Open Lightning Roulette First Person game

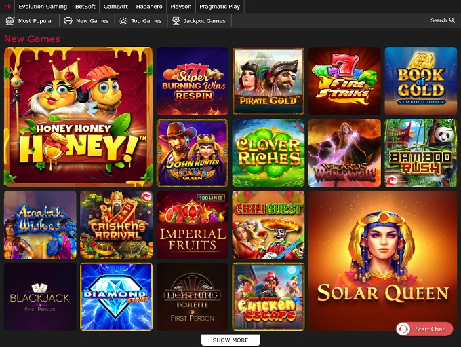(x=192, y=296)
